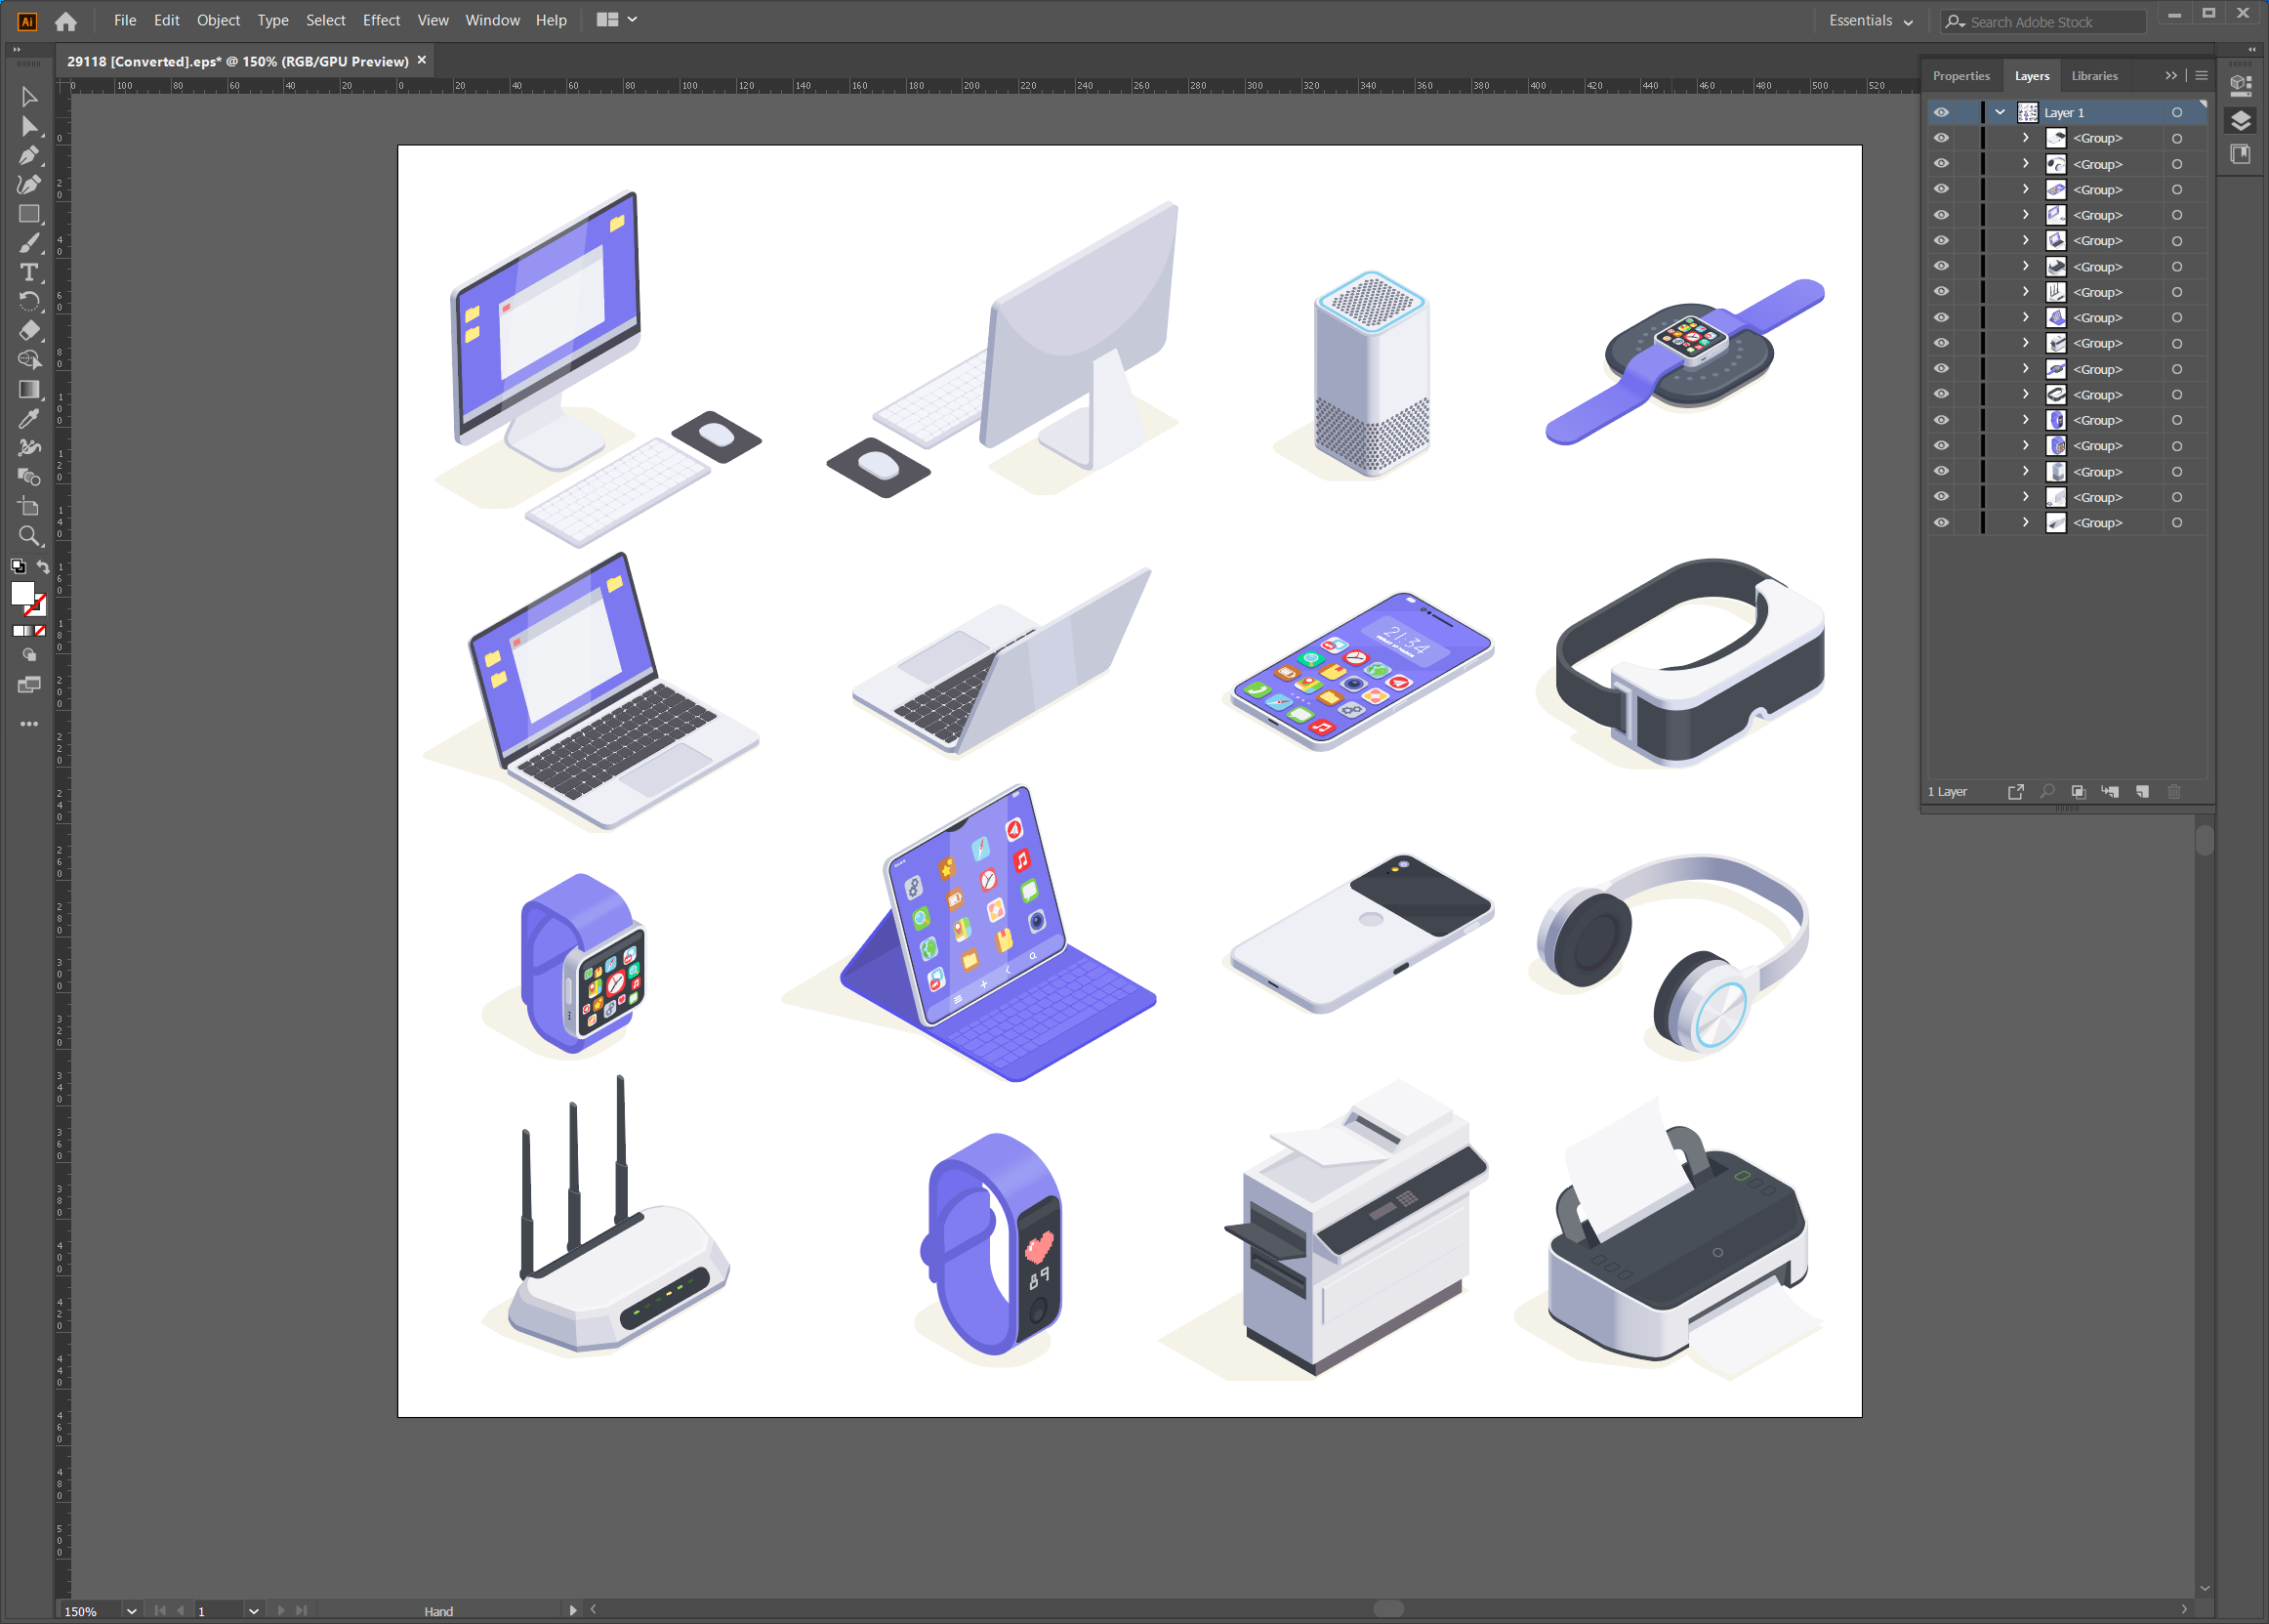This screenshot has height=1624, width=2269.
Task: Click the swap fill and stroke arrow
Action: point(43,567)
